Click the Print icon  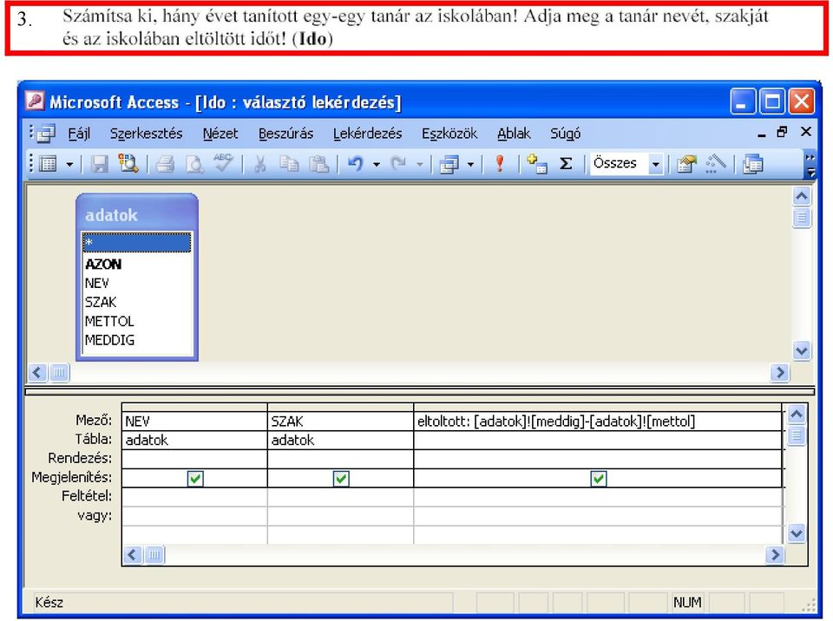pos(165,164)
